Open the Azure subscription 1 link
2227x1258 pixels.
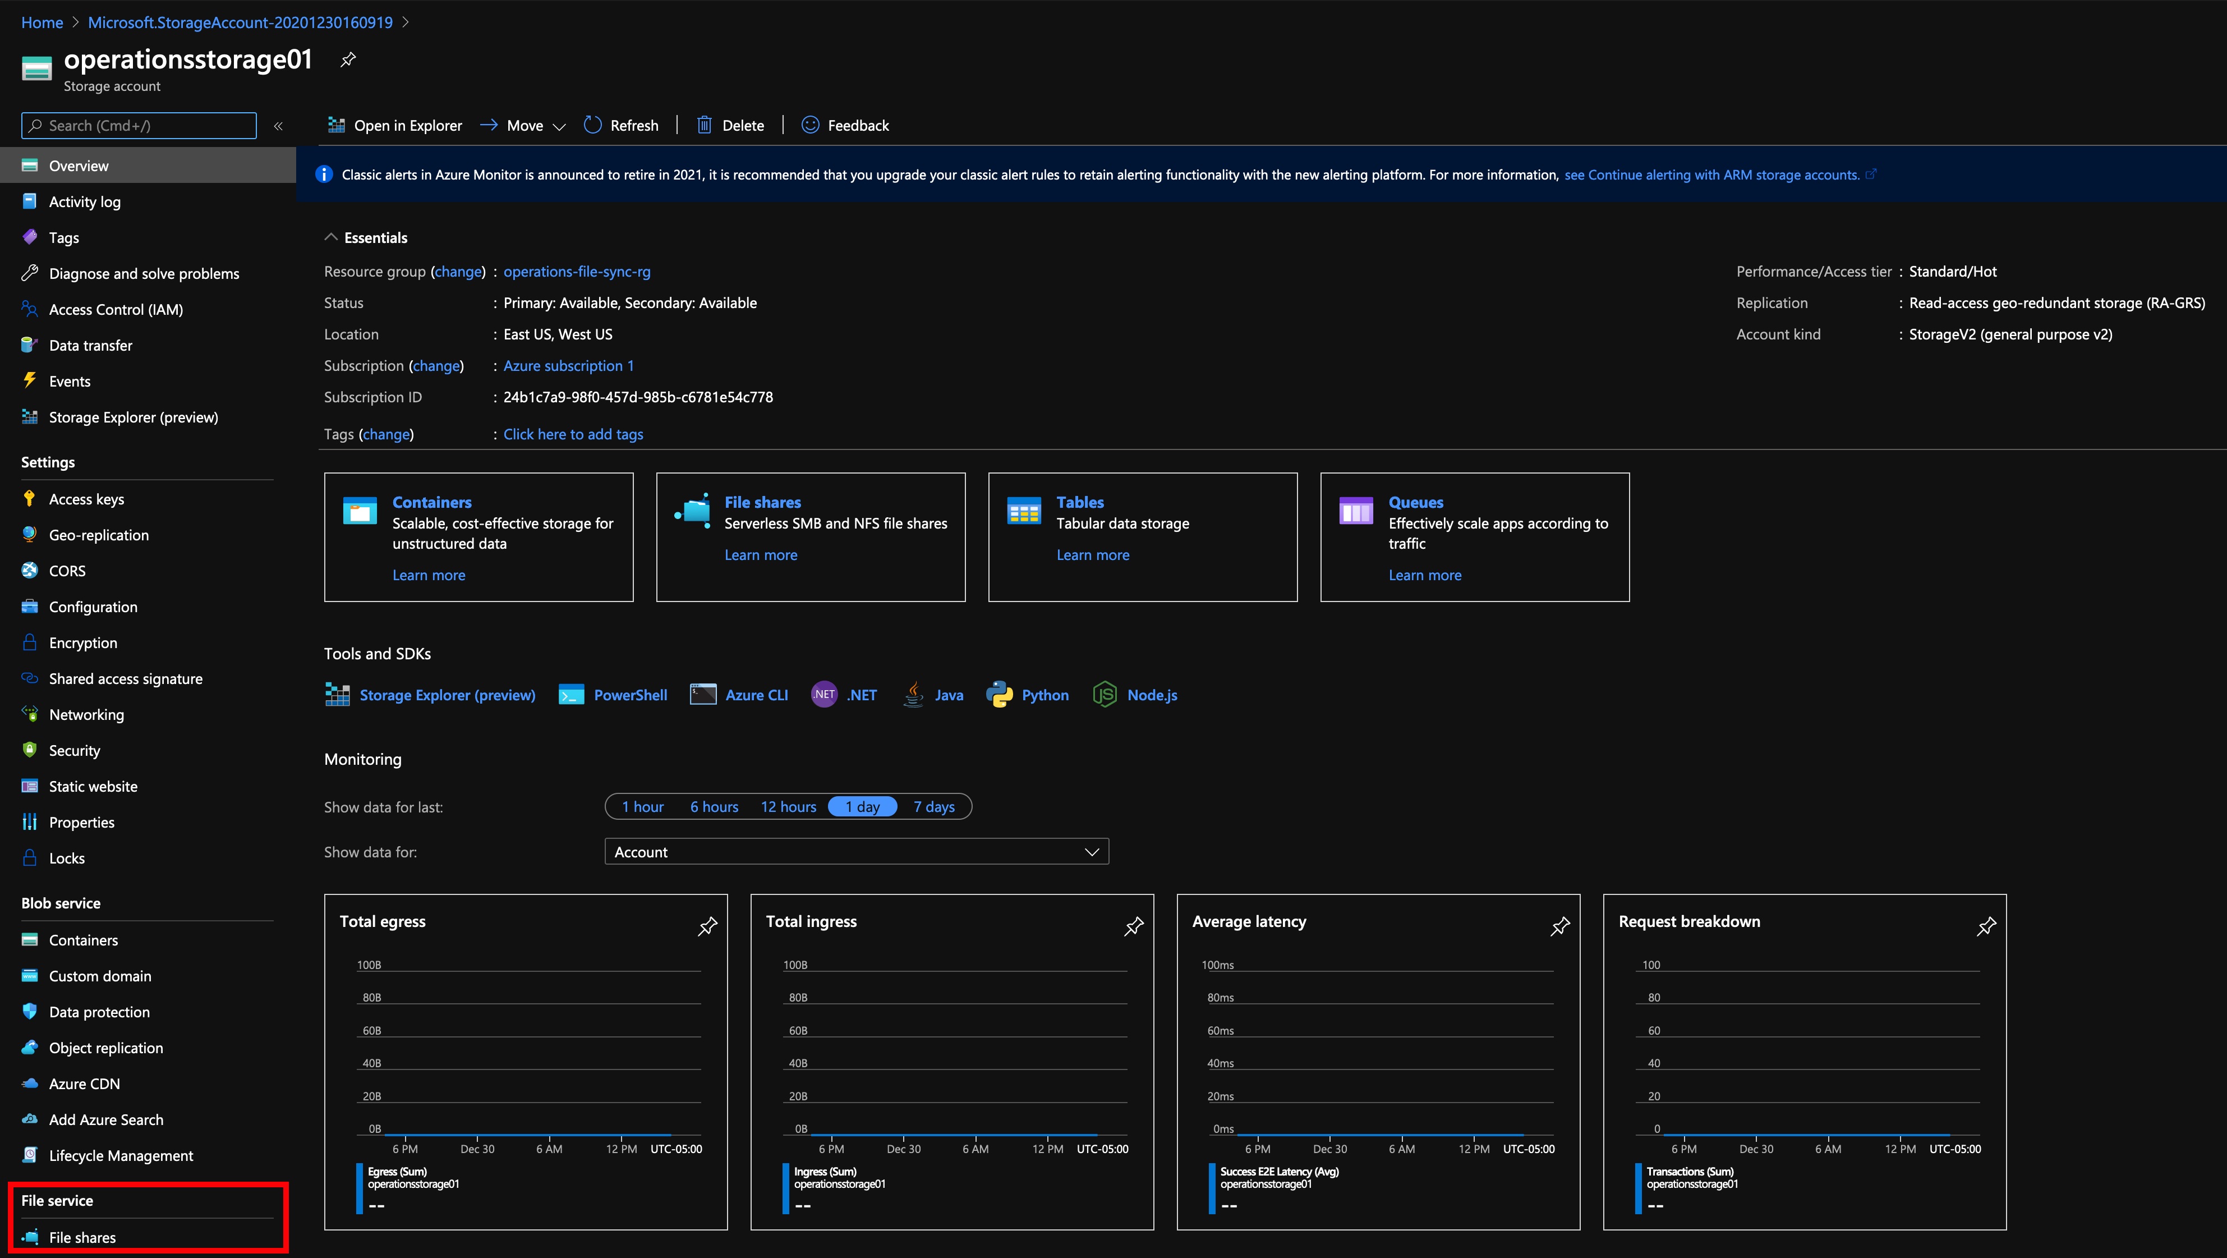(x=568, y=366)
